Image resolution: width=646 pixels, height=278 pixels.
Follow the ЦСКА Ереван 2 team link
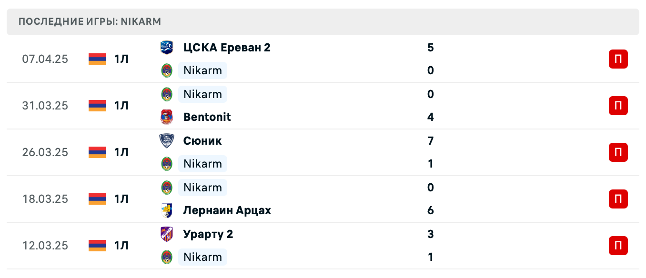pos(227,47)
